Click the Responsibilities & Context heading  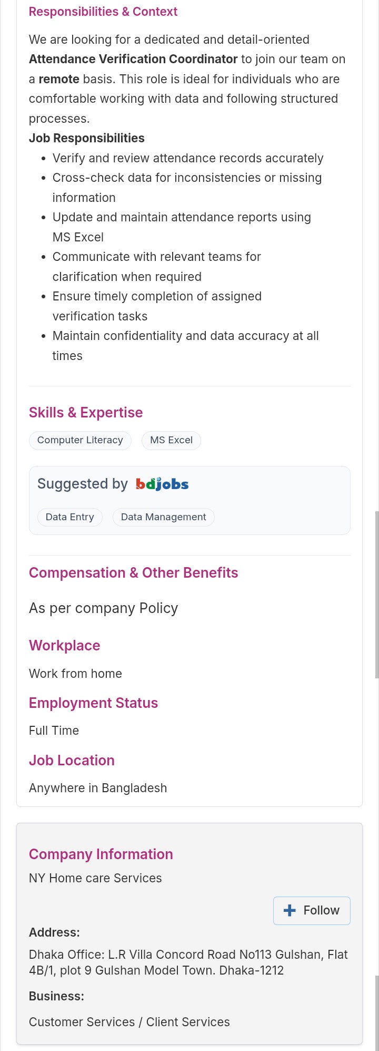click(x=103, y=12)
